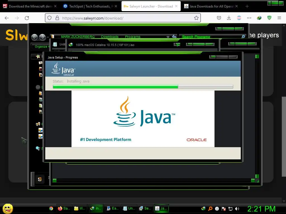Bookmark this page with the star icon

click(196, 18)
